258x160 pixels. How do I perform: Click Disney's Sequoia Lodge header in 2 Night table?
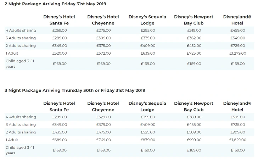click(147, 20)
